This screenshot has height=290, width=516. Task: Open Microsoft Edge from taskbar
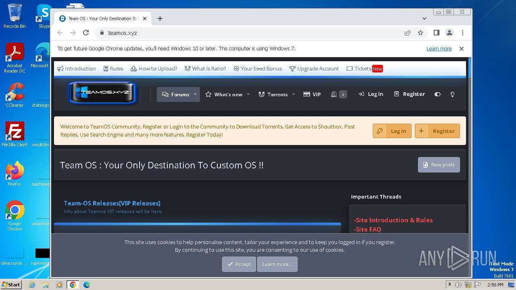tap(86, 285)
